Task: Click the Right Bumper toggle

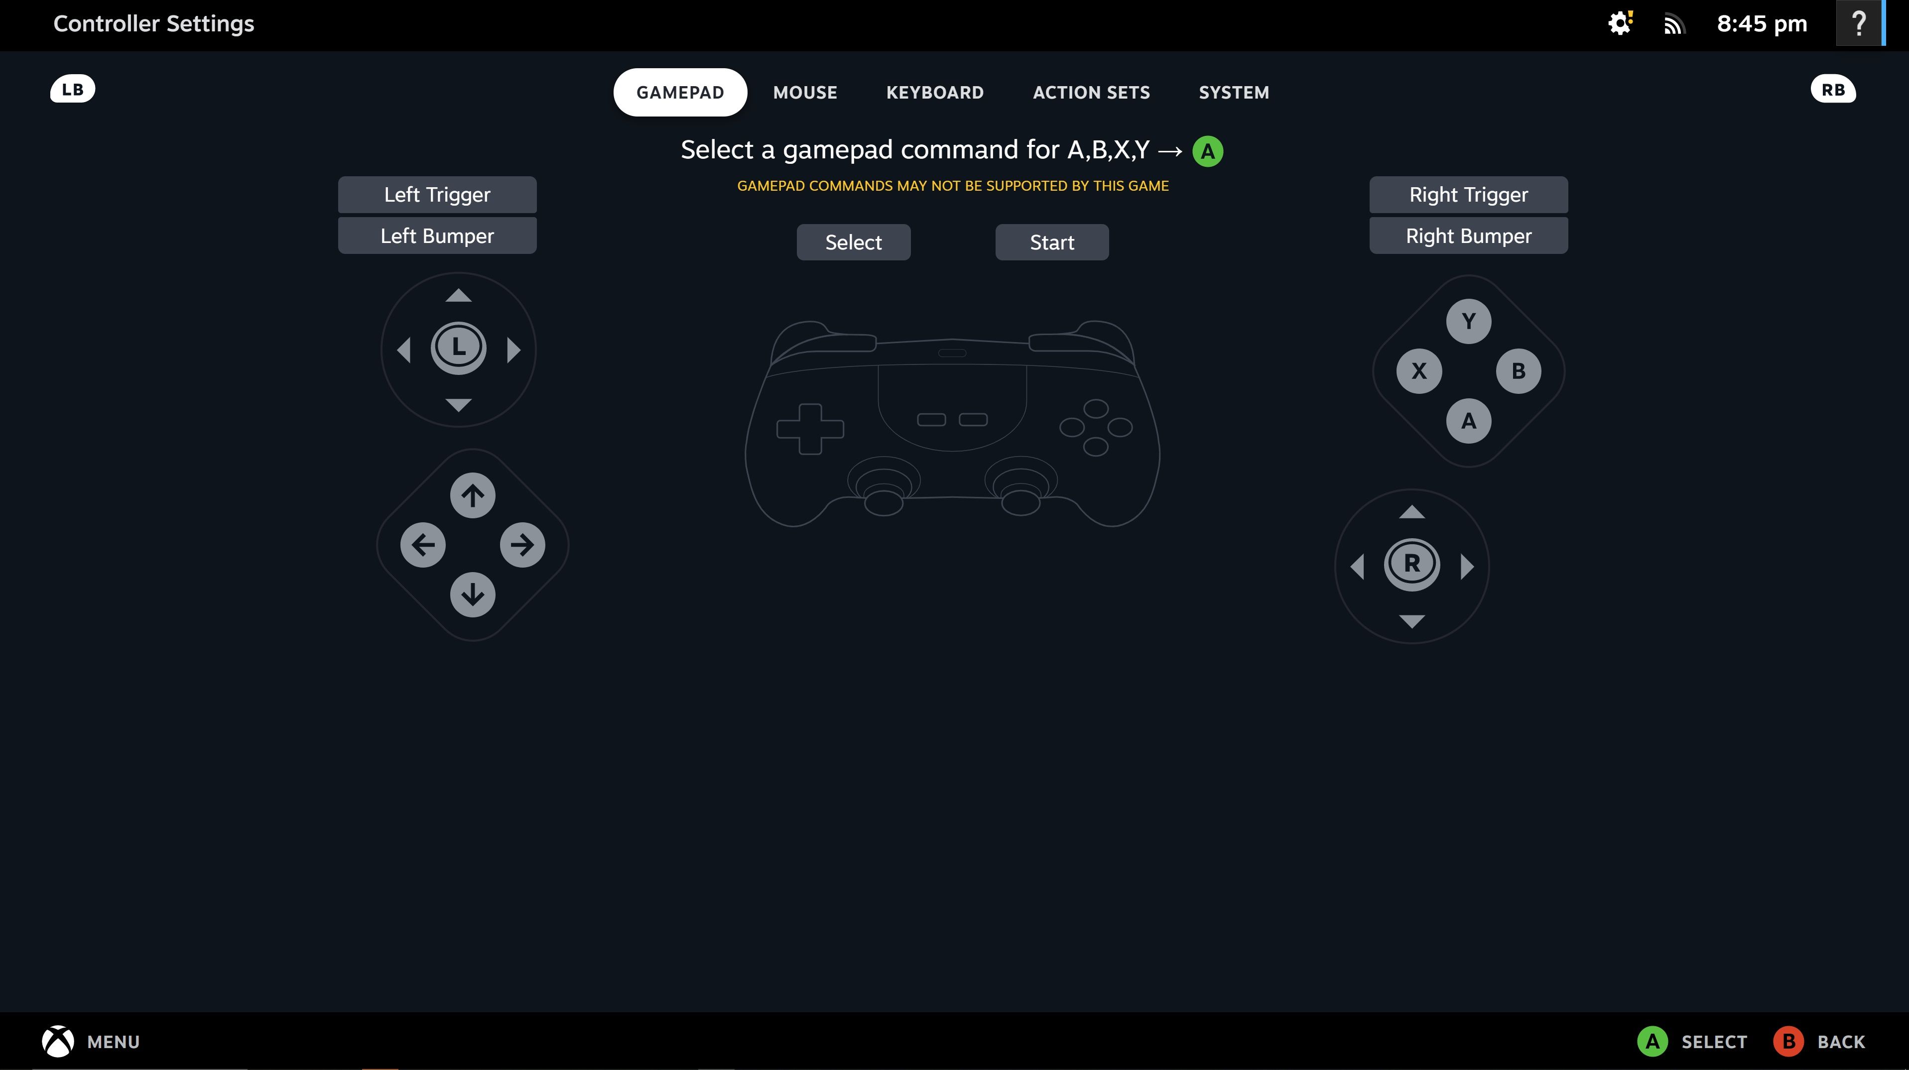Action: [1468, 235]
